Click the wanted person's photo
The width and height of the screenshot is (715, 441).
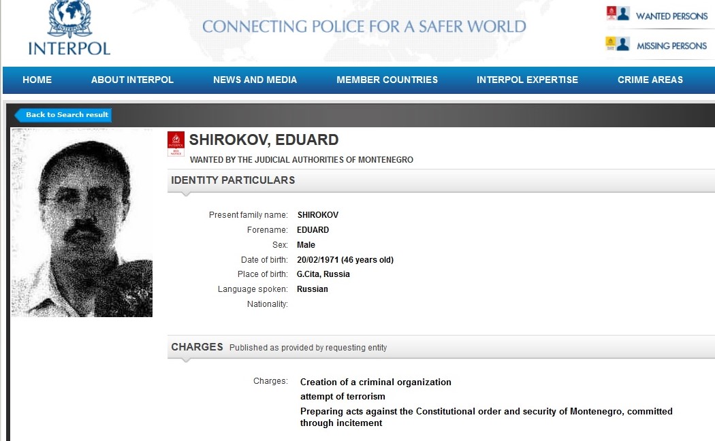pyautogui.click(x=82, y=223)
